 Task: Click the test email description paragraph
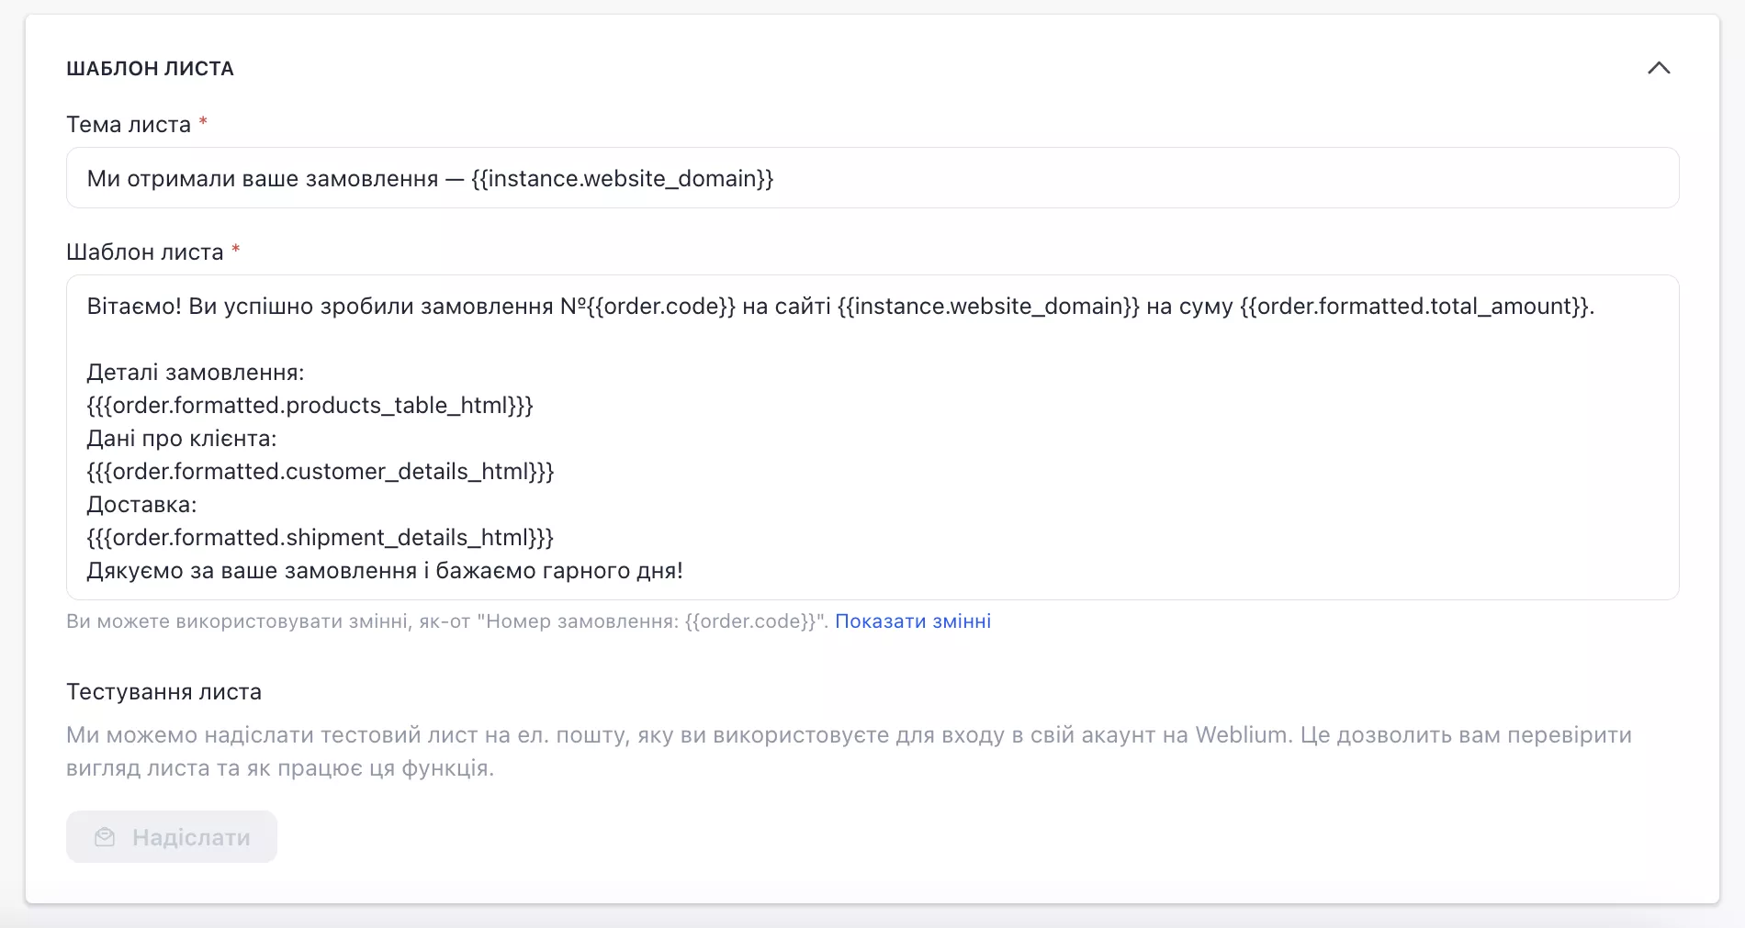849,752
